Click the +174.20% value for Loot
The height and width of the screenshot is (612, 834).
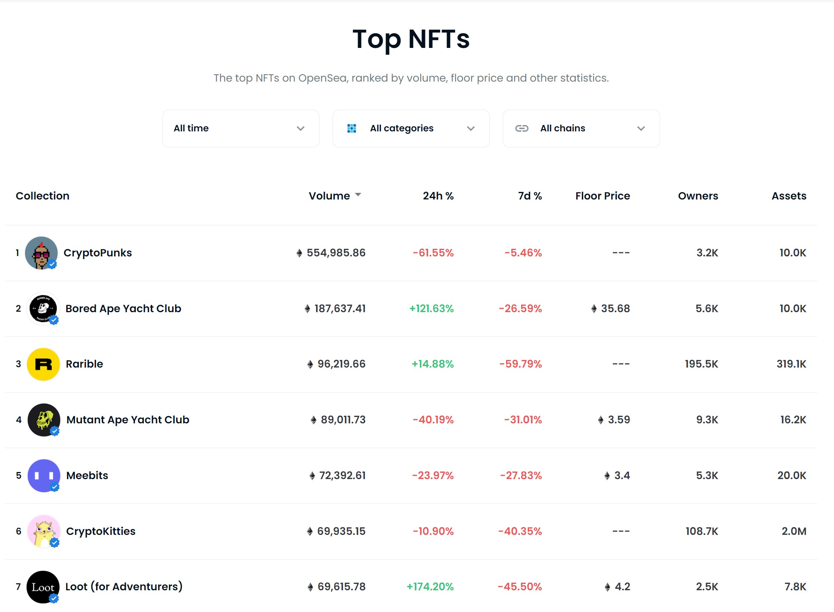click(430, 587)
